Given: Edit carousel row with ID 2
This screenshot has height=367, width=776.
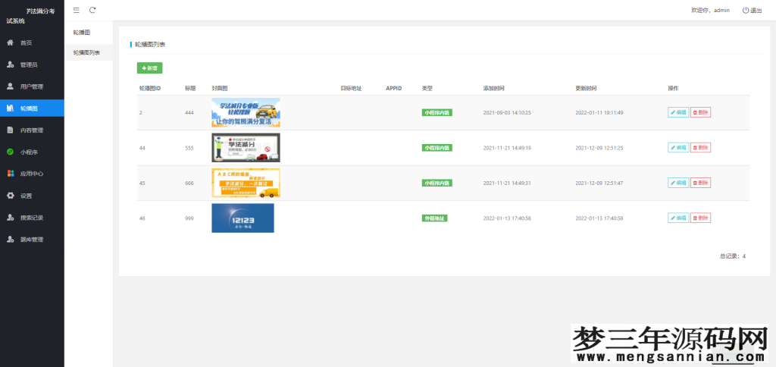Looking at the screenshot, I should (678, 112).
